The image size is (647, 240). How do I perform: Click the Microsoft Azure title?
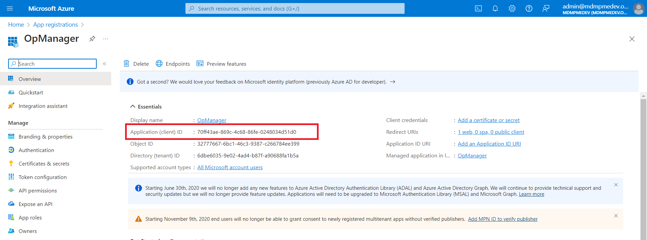pos(51,8)
